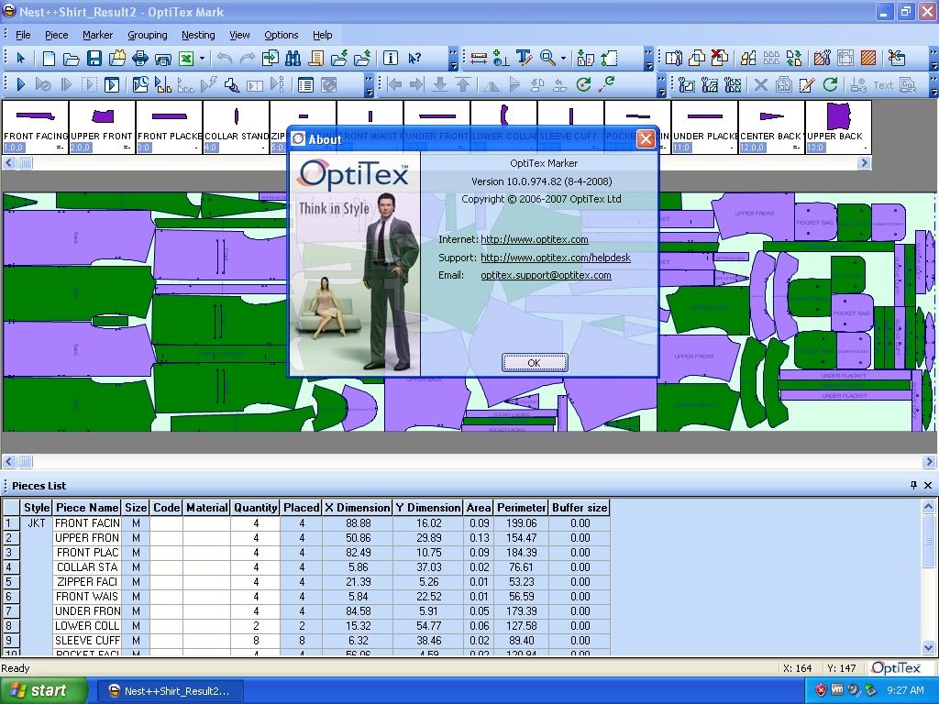Select the magnifier zoom tool
The width and height of the screenshot is (939, 704).
point(547,58)
